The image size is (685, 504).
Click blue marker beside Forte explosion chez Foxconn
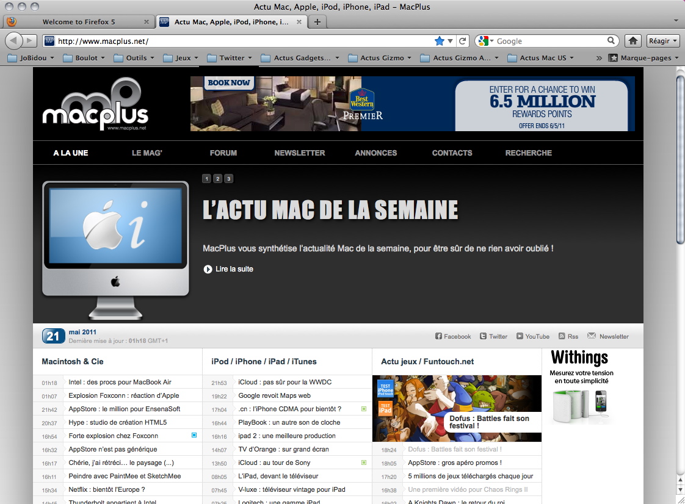pos(194,435)
